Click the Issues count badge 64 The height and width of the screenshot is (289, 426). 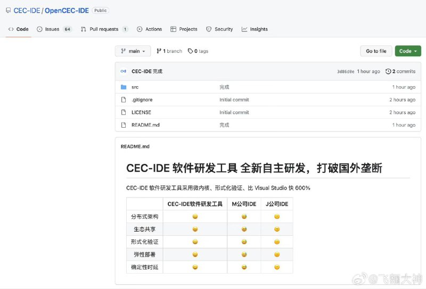pyautogui.click(x=68, y=29)
